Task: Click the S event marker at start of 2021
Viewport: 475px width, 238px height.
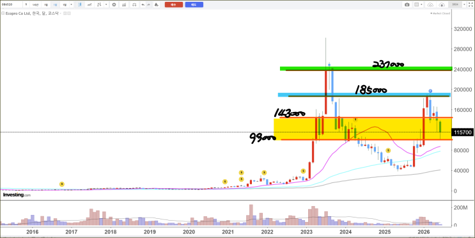Action: [225, 182]
